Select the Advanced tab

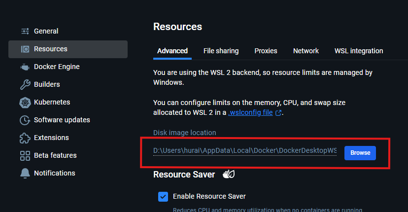point(172,51)
